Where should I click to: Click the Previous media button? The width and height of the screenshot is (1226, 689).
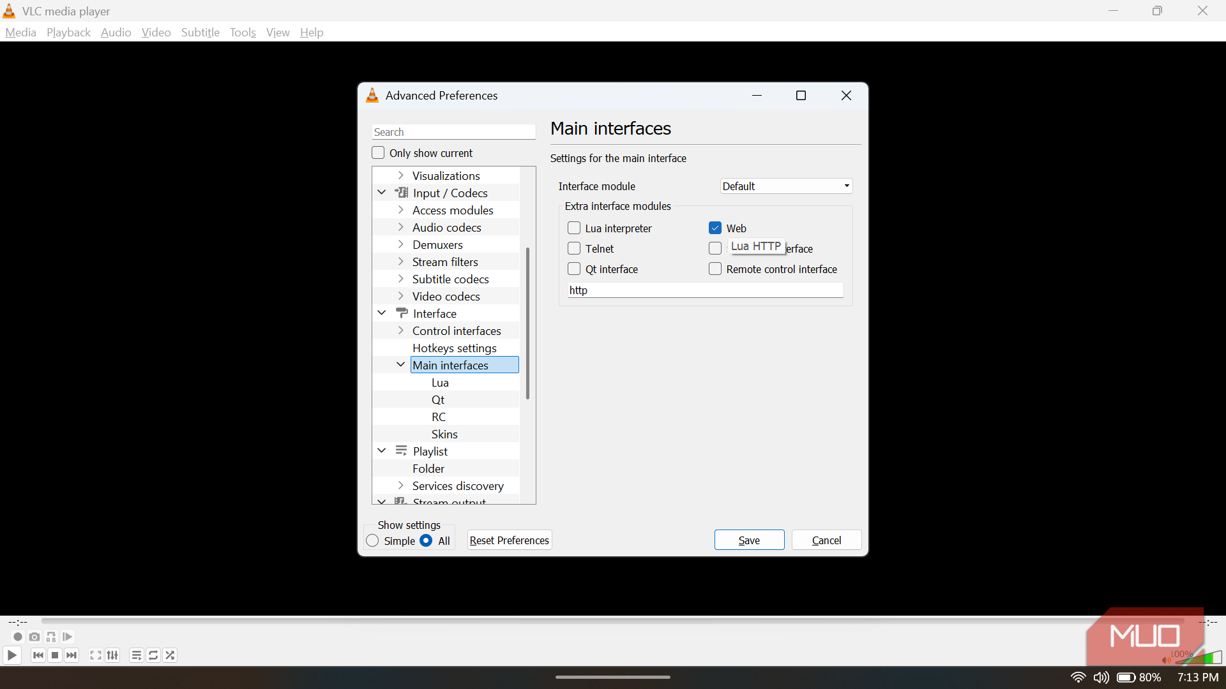click(38, 655)
